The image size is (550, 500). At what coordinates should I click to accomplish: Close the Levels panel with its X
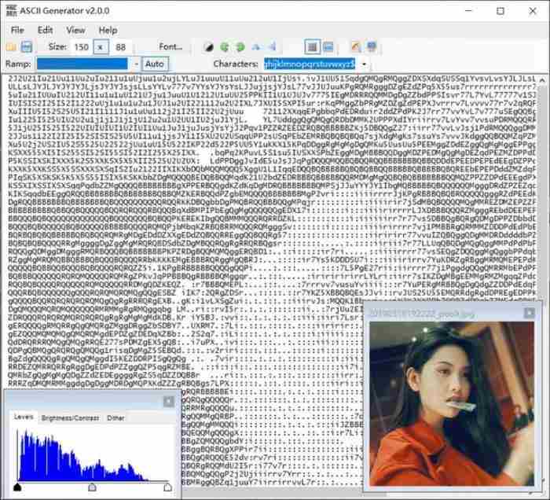[168, 402]
